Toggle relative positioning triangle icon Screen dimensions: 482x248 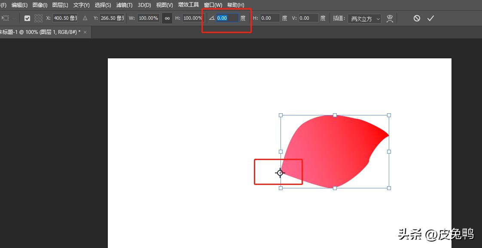coord(85,18)
